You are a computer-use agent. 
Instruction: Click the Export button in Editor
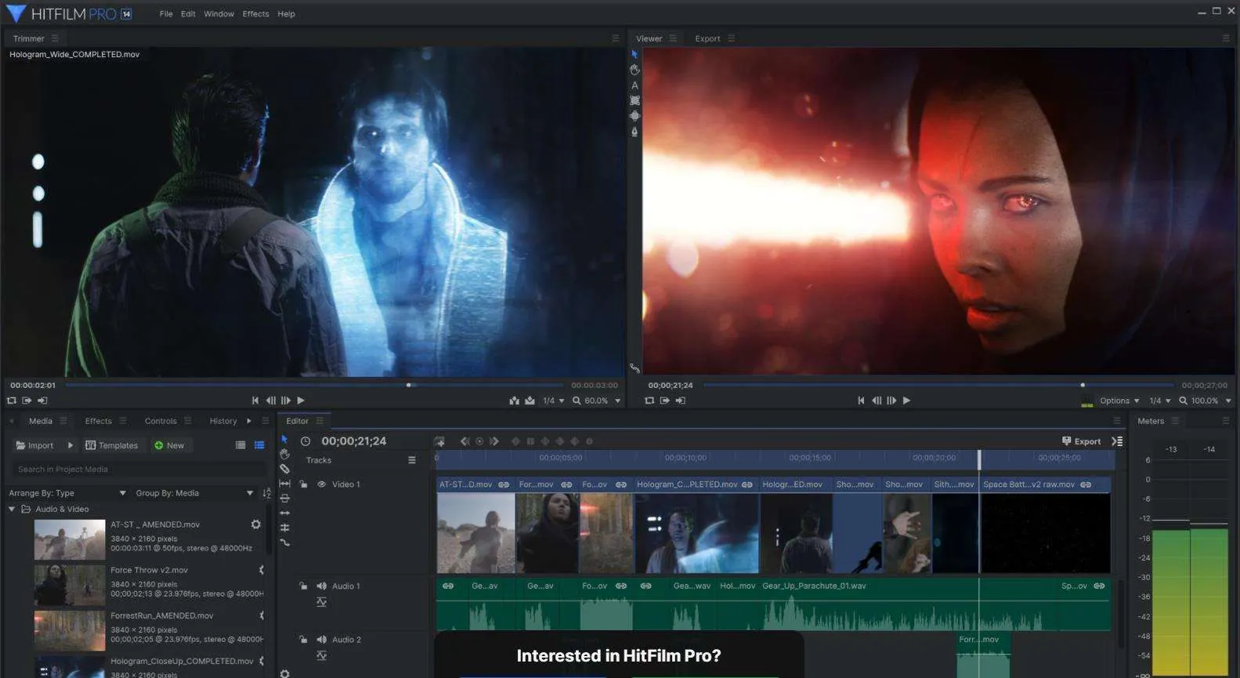(1081, 441)
